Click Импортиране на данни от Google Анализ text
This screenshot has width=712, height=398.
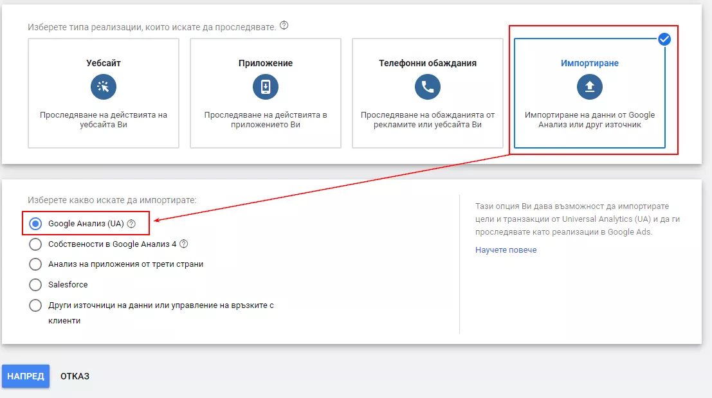click(x=590, y=120)
